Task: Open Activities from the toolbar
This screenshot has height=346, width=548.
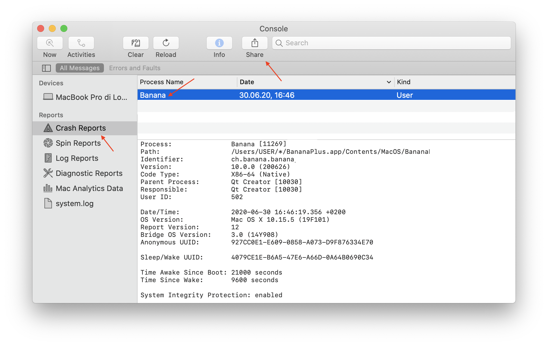Action: click(x=81, y=43)
